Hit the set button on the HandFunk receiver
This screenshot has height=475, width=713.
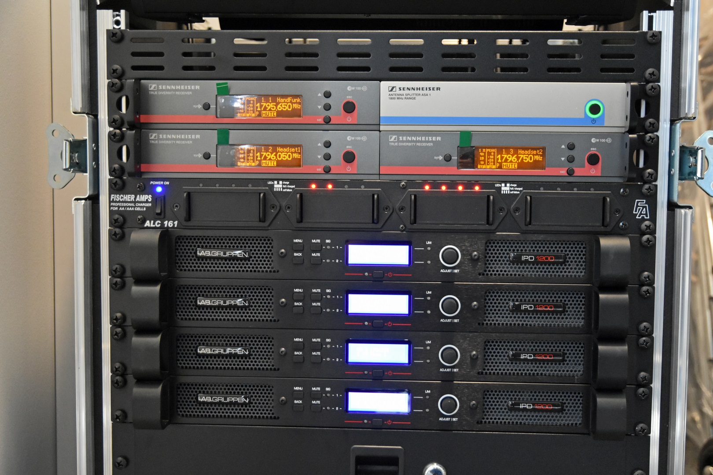click(327, 120)
